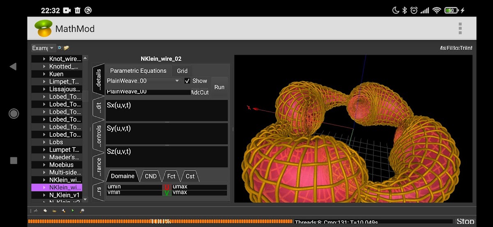The image size is (493, 227).
Task: Click the orange calculation progress bar
Action: [160, 222]
